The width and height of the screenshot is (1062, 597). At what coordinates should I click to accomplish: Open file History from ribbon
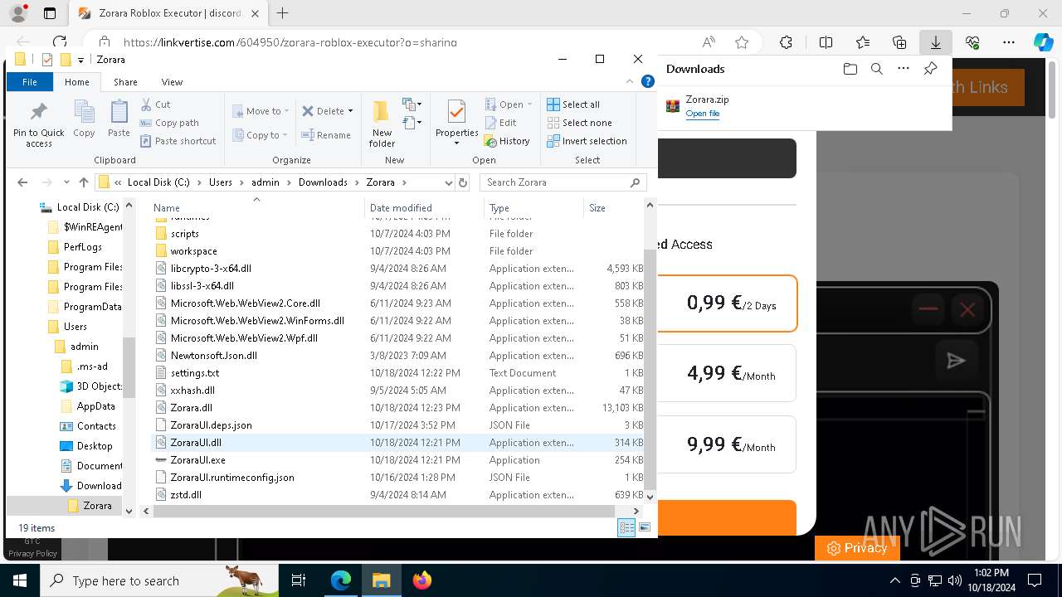coord(507,141)
